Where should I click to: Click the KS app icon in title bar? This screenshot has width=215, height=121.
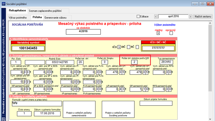(3, 4)
